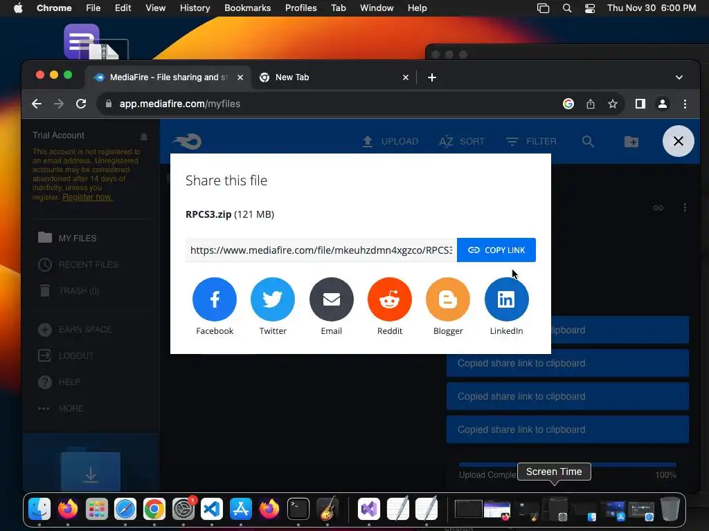Click the RPCS3.zip file name
709x531 pixels.
(x=208, y=214)
